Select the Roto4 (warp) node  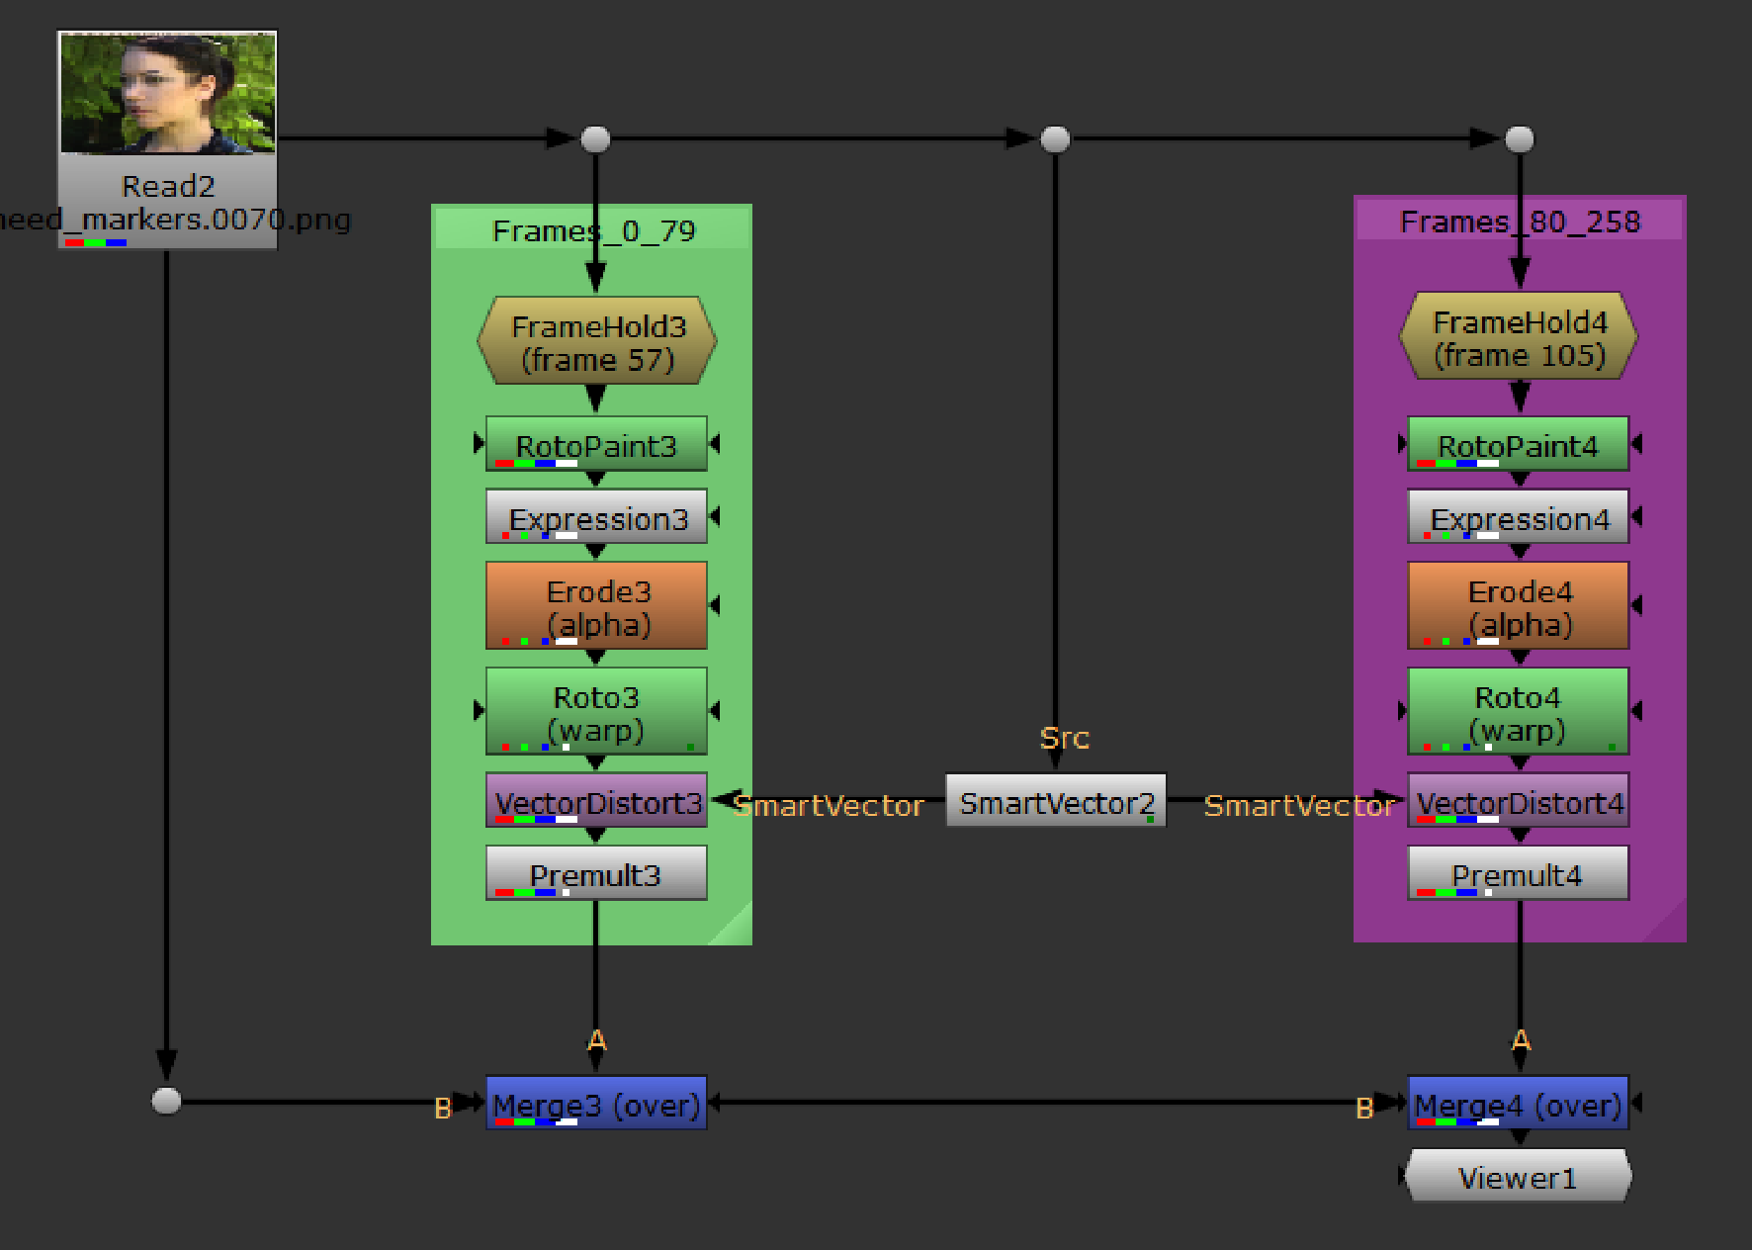pyautogui.click(x=1518, y=711)
